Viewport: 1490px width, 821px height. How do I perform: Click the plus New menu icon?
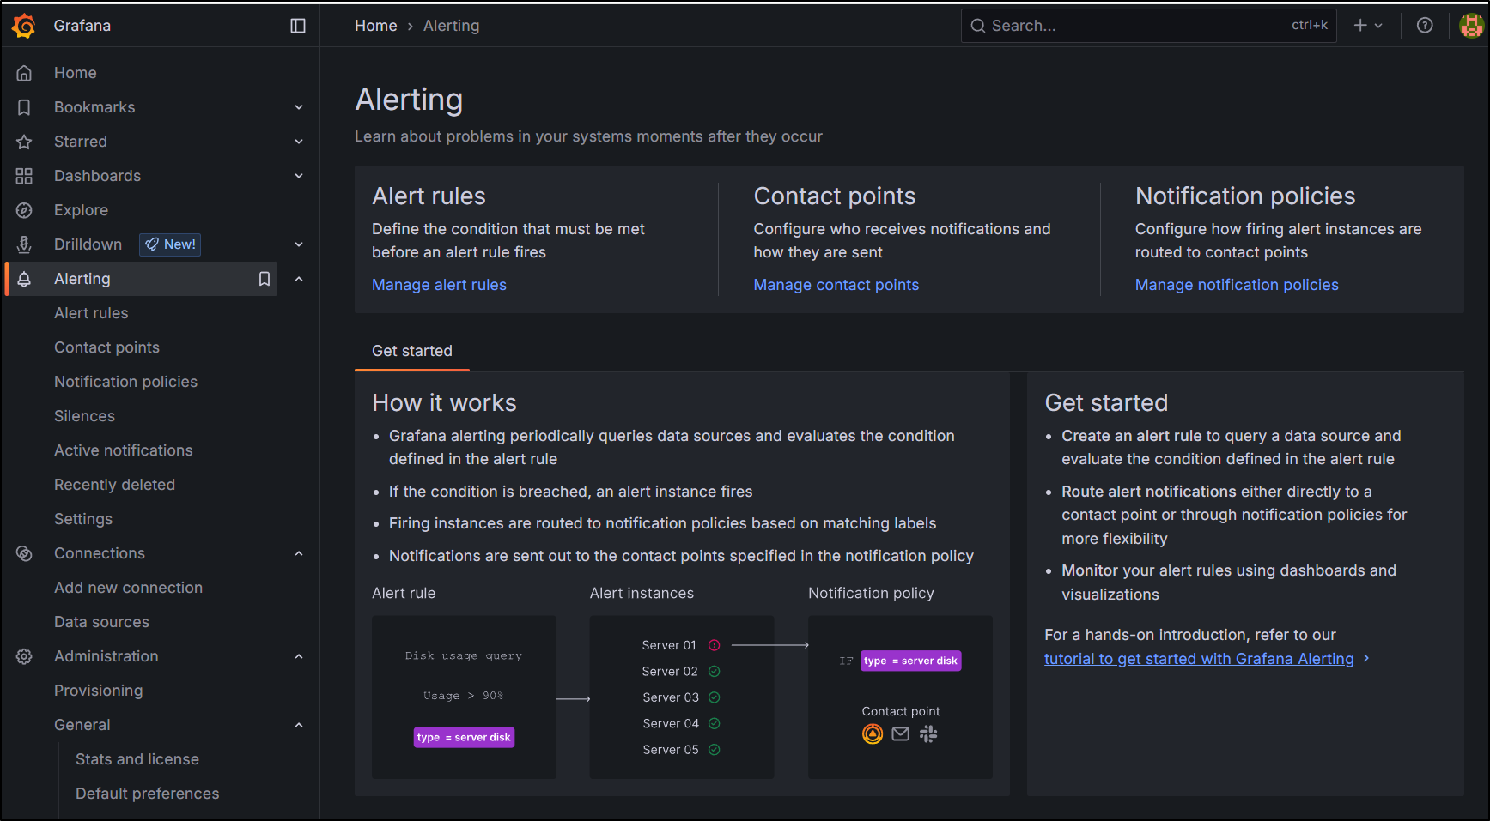(x=1368, y=26)
